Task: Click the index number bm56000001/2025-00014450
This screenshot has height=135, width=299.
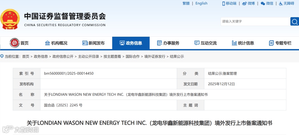Action: click(69, 73)
